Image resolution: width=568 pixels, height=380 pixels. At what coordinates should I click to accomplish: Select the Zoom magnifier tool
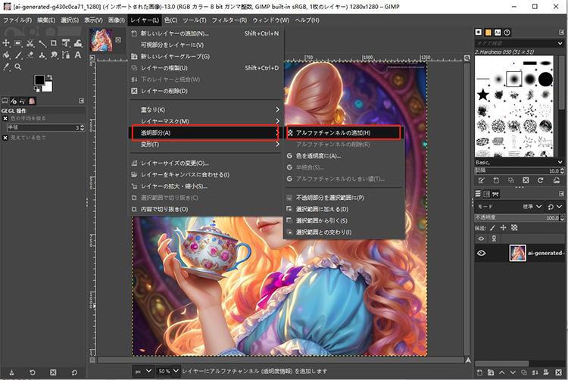click(x=17, y=67)
